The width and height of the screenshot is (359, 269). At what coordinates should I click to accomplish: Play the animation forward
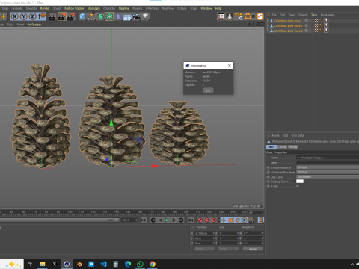point(167,220)
